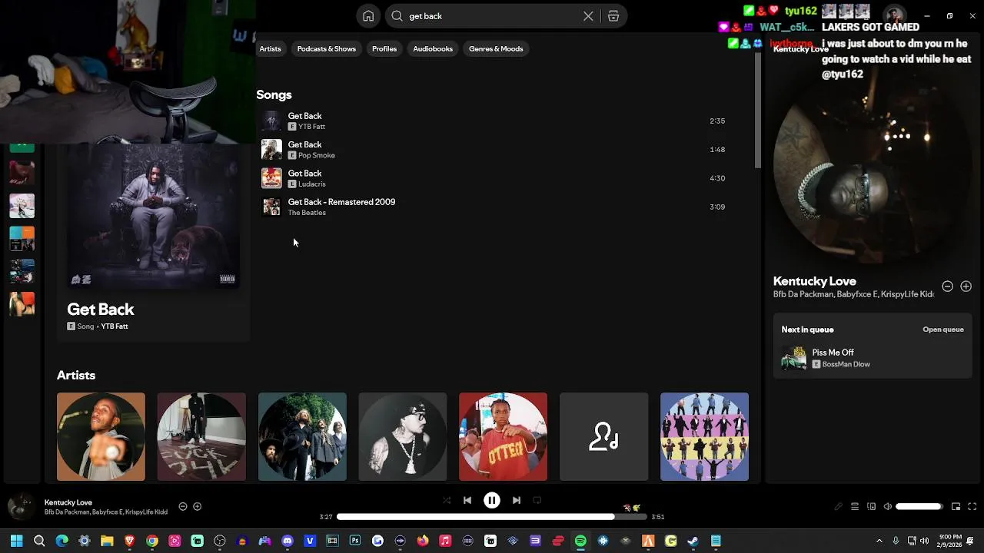Clear the search field with X icon

[x=588, y=16]
